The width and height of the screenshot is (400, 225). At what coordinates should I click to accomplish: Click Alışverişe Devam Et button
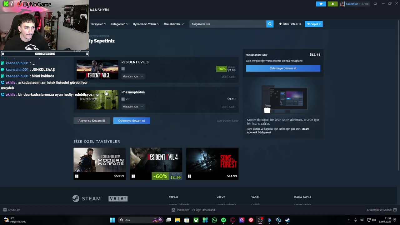[x=92, y=121]
